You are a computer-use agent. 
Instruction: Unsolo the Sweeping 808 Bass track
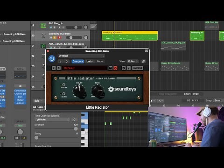55,37
